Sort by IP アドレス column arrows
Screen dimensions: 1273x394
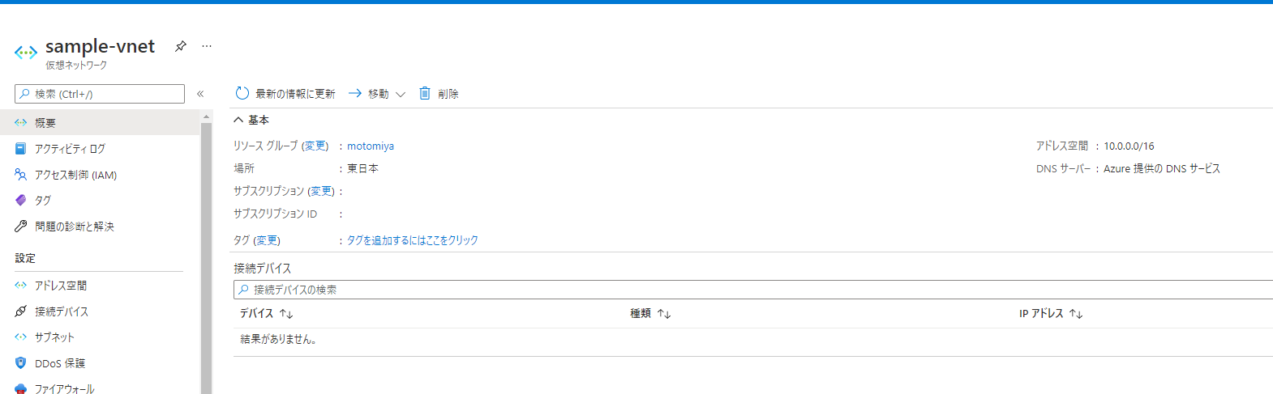click(x=1076, y=314)
